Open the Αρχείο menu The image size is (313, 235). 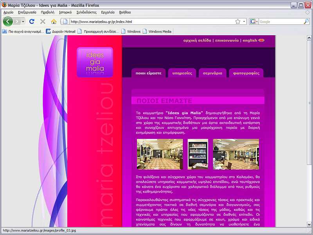pyautogui.click(x=8, y=13)
